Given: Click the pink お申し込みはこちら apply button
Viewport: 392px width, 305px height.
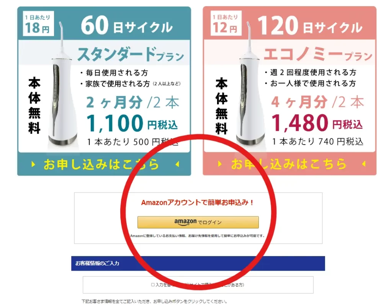Looking at the screenshot, I should click(x=289, y=164).
